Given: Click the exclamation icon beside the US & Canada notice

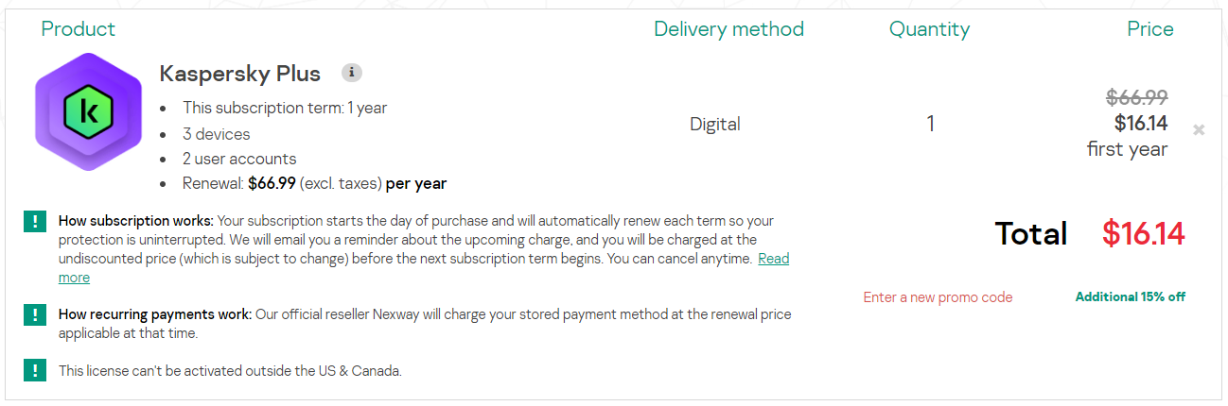Looking at the screenshot, I should click(x=35, y=370).
